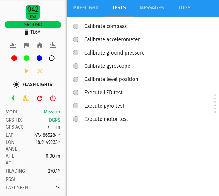
Task: Click the takeoff airplane icon
Action: pos(13,45)
